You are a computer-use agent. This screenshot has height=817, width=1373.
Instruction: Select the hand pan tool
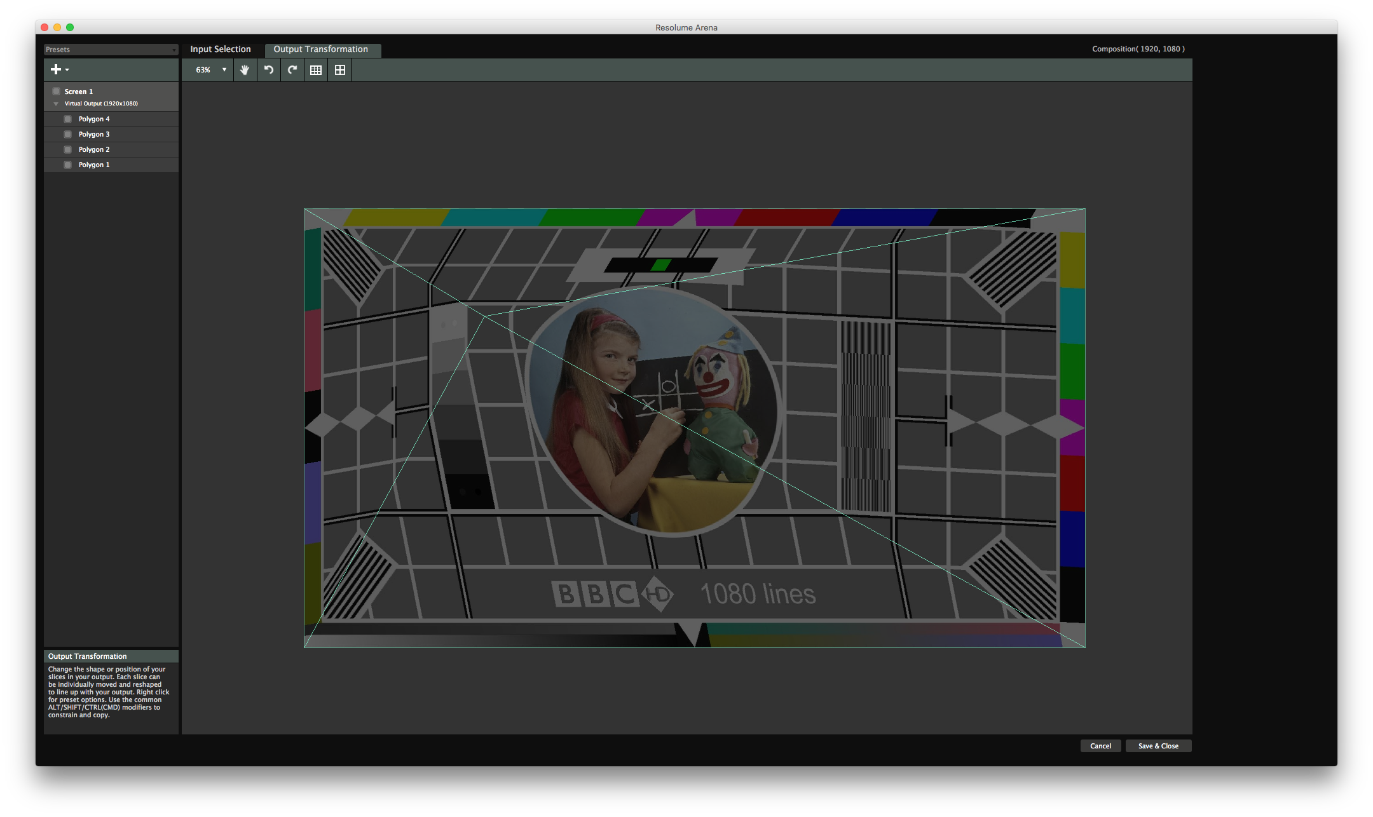245,70
